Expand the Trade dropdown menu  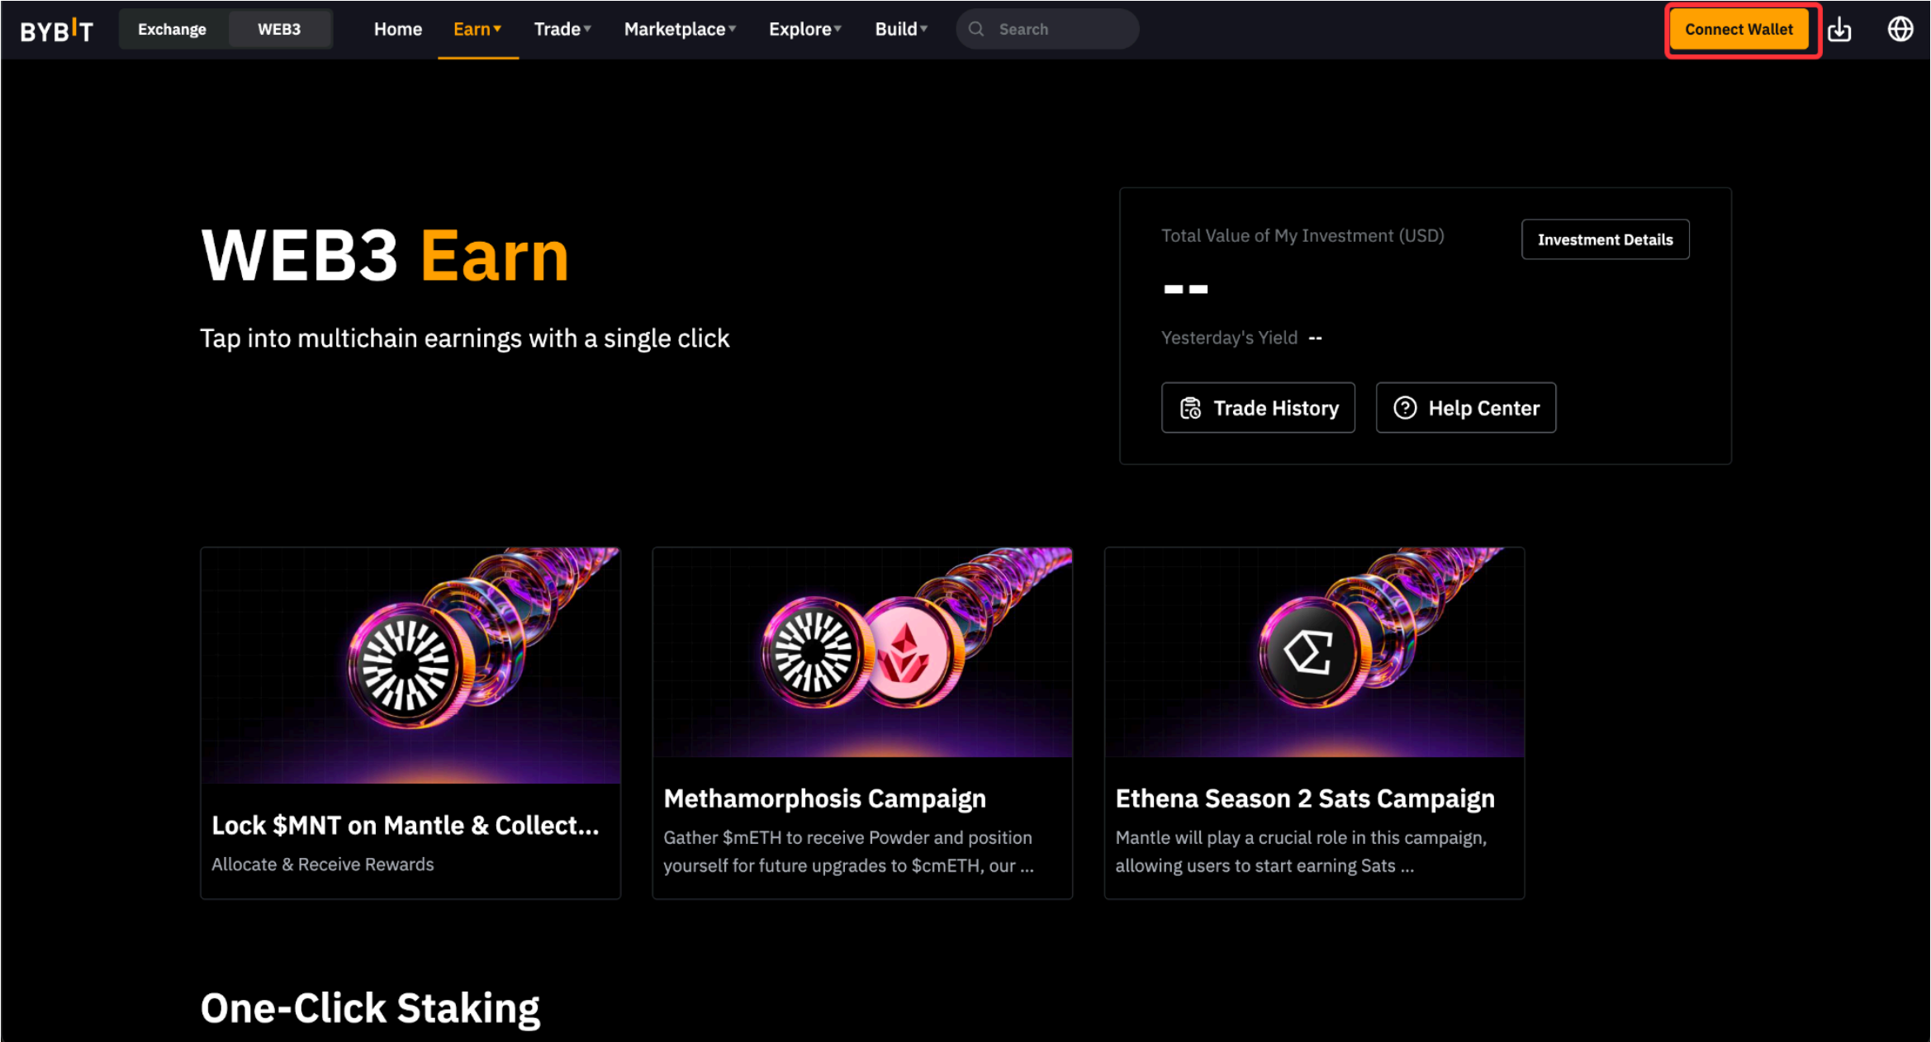coord(562,30)
